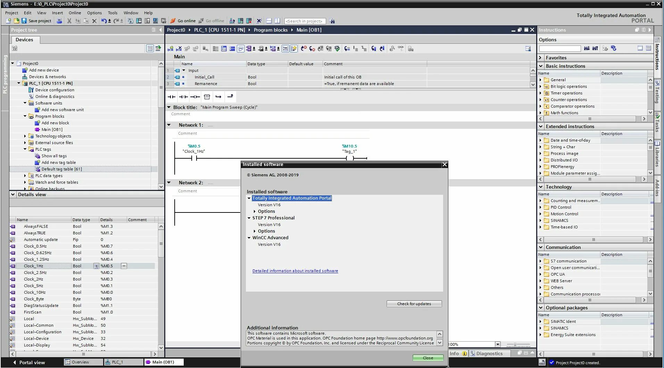This screenshot has width=664, height=368.
Task: Click the Search in project input field
Action: [x=305, y=21]
